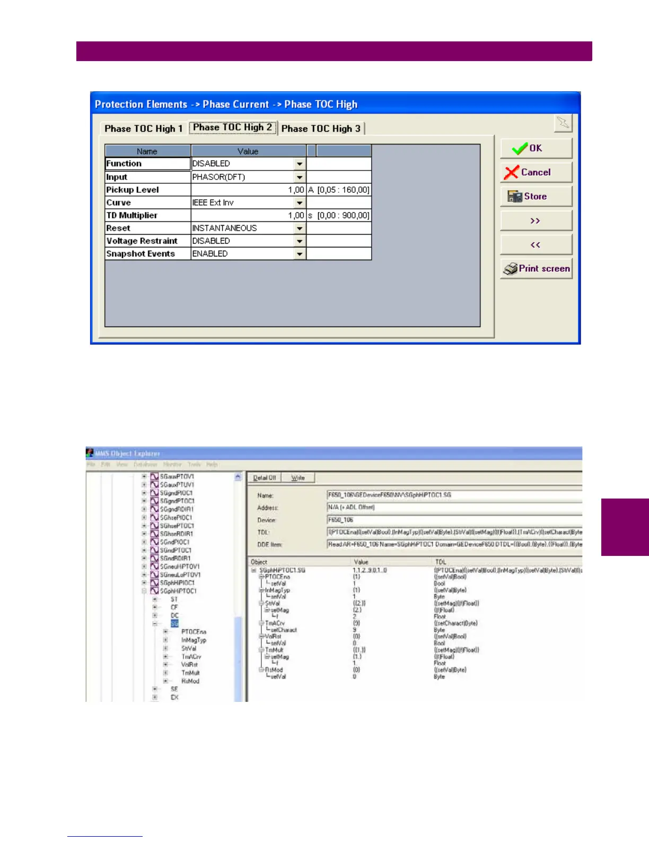Open the Edit menu in MMS Object Explorer
The image size is (649, 841).
tap(106, 465)
